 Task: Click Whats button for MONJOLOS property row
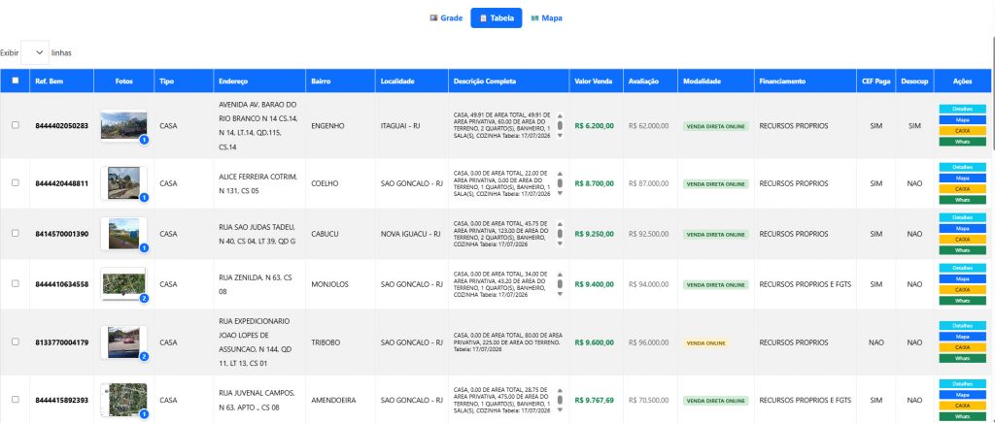(962, 300)
